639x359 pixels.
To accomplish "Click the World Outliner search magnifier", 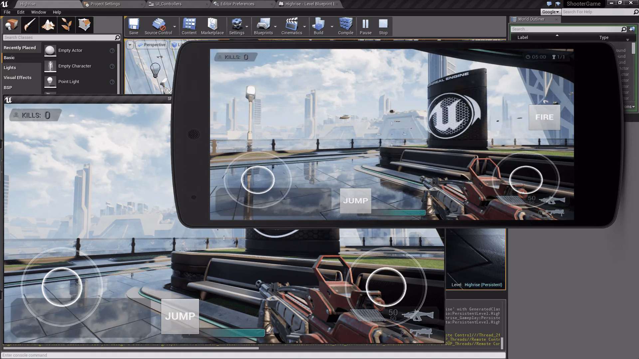I will point(624,29).
